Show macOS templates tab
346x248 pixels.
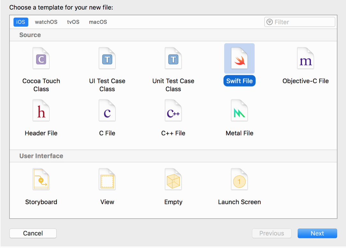(98, 22)
